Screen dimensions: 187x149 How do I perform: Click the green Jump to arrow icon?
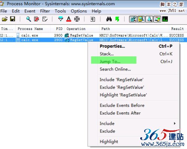coord(117,19)
